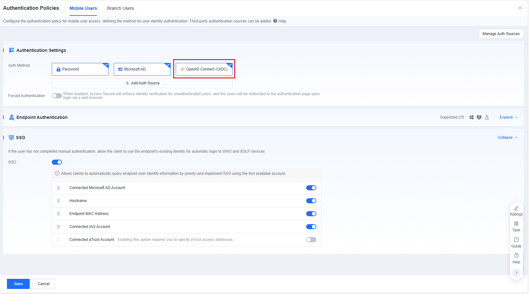
Task: Click Add Auth Source
Action: (142, 83)
